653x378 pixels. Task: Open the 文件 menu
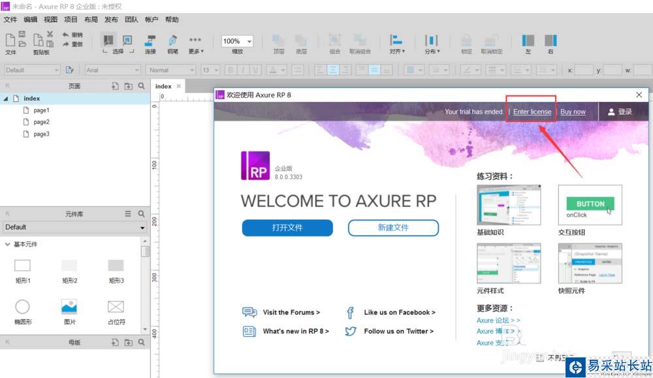click(10, 20)
